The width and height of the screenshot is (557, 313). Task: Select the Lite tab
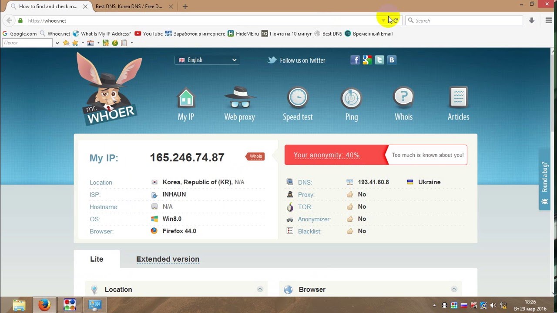click(97, 259)
